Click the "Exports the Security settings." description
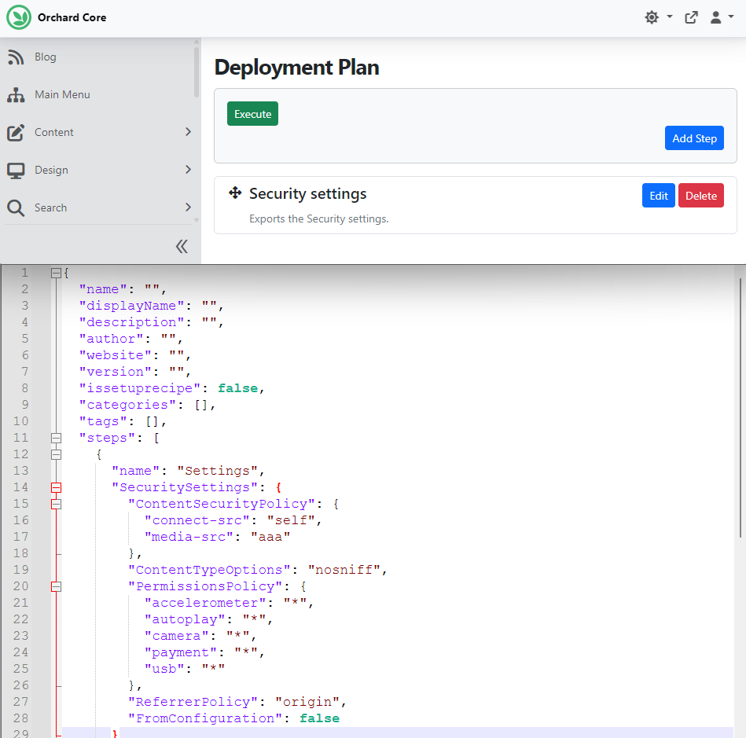Image resolution: width=746 pixels, height=738 pixels. click(319, 218)
